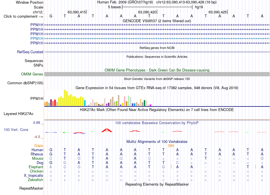
Task: Click the pink bar in GTEx expression chart
Action: pos(125,101)
